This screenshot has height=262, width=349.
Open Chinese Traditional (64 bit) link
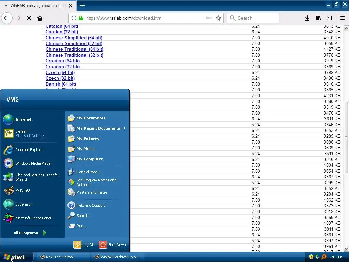pyautogui.click(x=74, y=49)
